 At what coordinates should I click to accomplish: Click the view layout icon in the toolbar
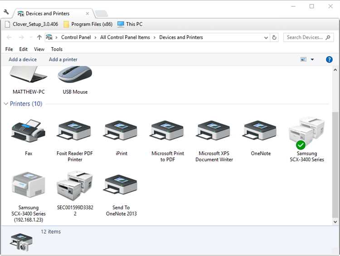tap(303, 59)
